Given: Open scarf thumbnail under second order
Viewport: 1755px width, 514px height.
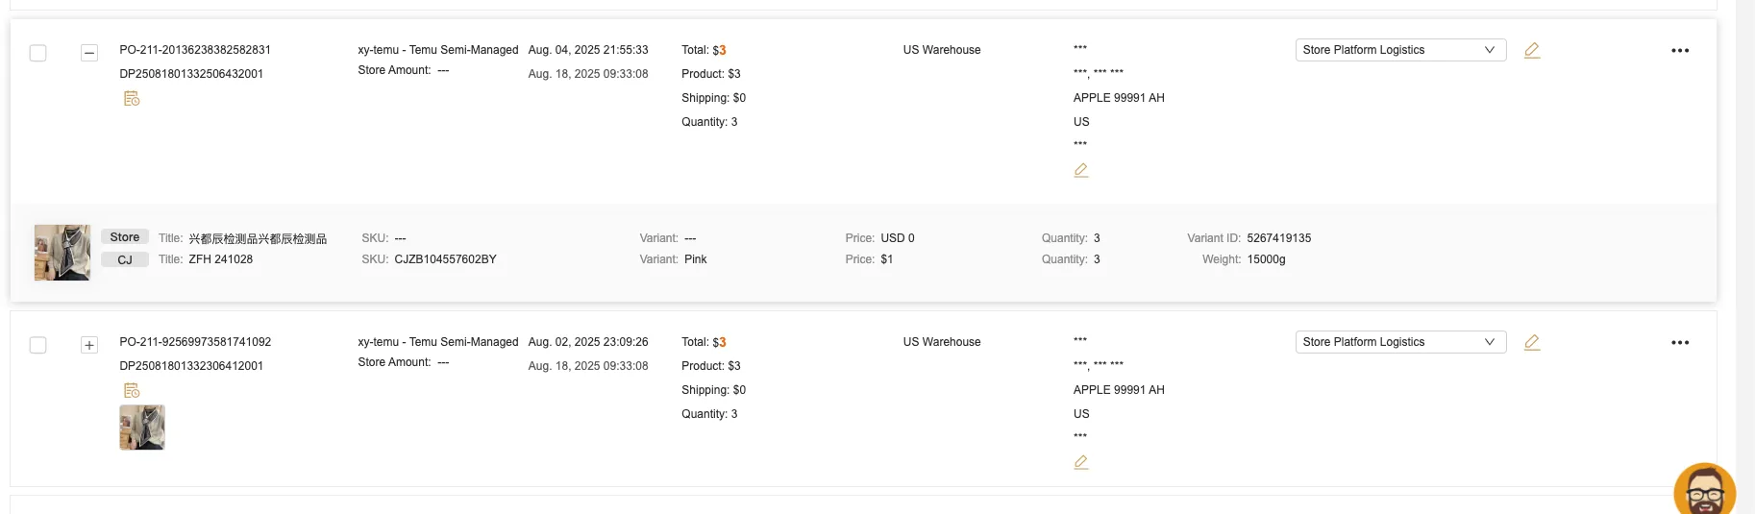Looking at the screenshot, I should [x=142, y=428].
